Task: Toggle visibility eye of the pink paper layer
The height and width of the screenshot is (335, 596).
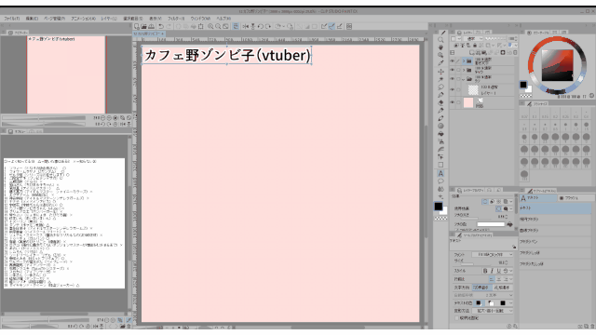Action: click(453, 102)
